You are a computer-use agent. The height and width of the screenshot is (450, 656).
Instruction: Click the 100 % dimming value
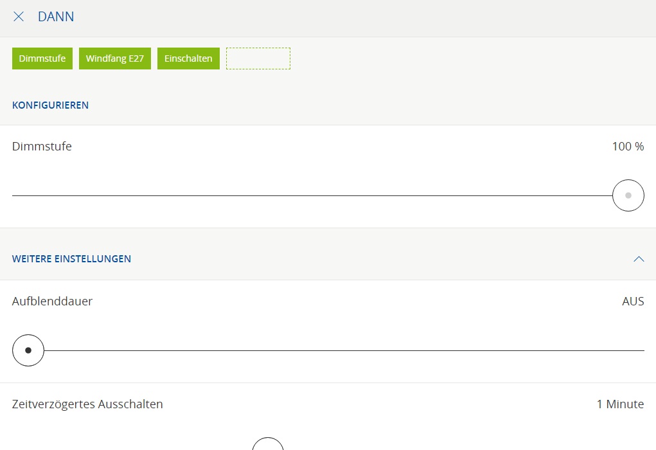pyautogui.click(x=628, y=147)
